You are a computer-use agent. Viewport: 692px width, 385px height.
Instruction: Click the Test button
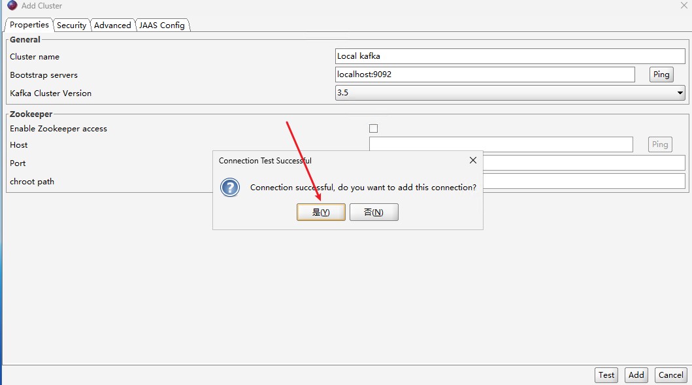606,375
